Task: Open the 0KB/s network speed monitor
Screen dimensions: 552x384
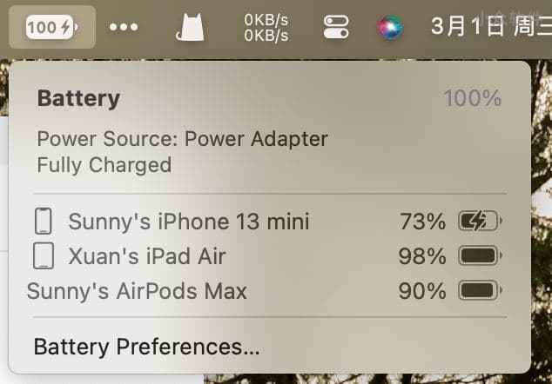Action: pos(266,28)
